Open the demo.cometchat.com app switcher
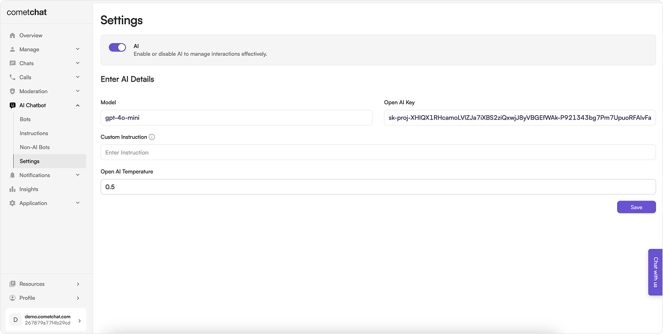The image size is (663, 334). coord(46,320)
